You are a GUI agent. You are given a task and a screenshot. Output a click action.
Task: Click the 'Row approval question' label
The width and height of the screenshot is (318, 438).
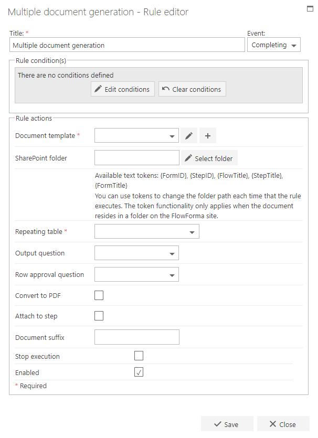(49, 274)
